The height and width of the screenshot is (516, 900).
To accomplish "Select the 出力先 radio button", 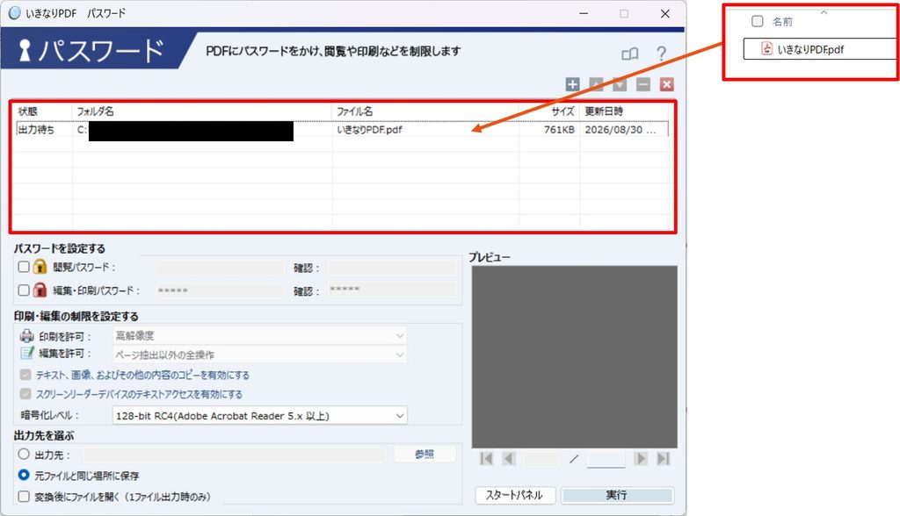I will tap(24, 454).
